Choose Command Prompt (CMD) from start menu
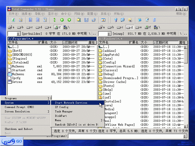Screen dimensions: 195x146 point(26,107)
